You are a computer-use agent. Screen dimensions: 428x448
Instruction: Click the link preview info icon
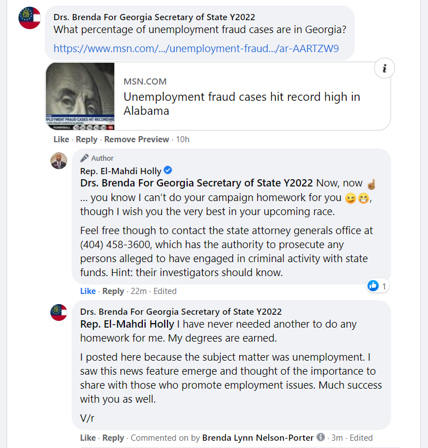coord(384,68)
